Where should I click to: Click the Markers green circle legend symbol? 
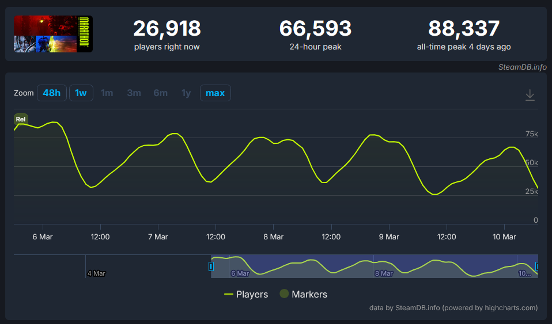(x=284, y=293)
